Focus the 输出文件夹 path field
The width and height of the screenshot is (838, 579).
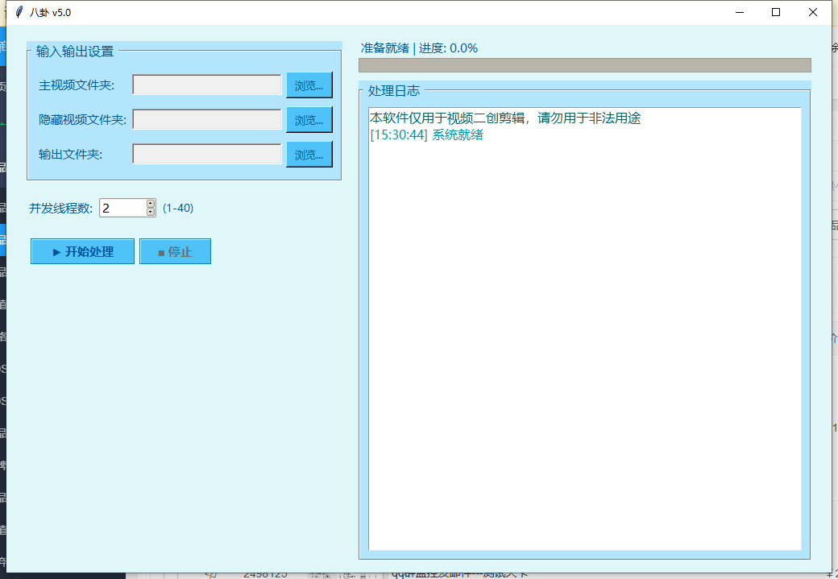(x=207, y=154)
